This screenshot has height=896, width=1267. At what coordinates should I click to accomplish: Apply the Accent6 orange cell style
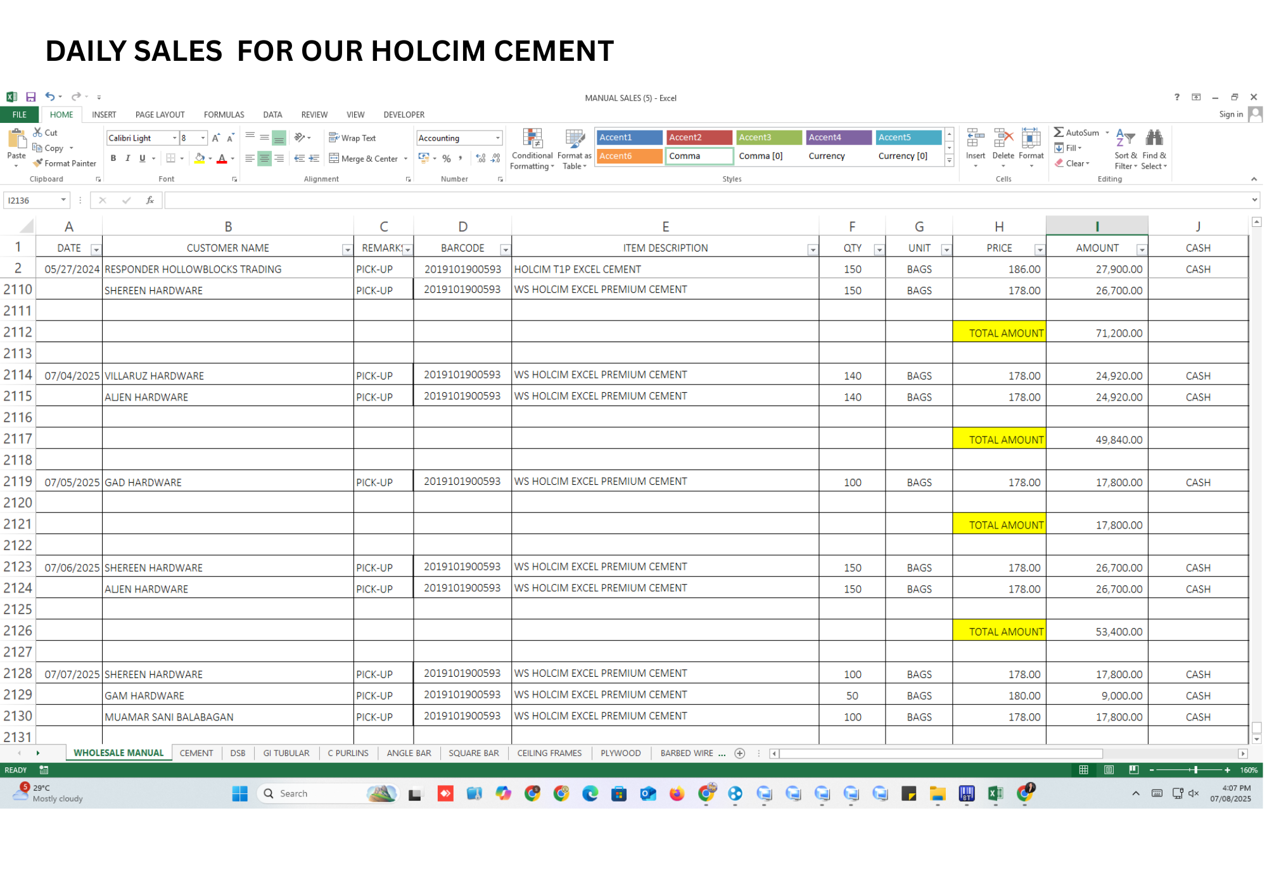[x=629, y=156]
